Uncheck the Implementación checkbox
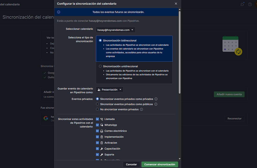257x168 pixels. click(97, 137)
